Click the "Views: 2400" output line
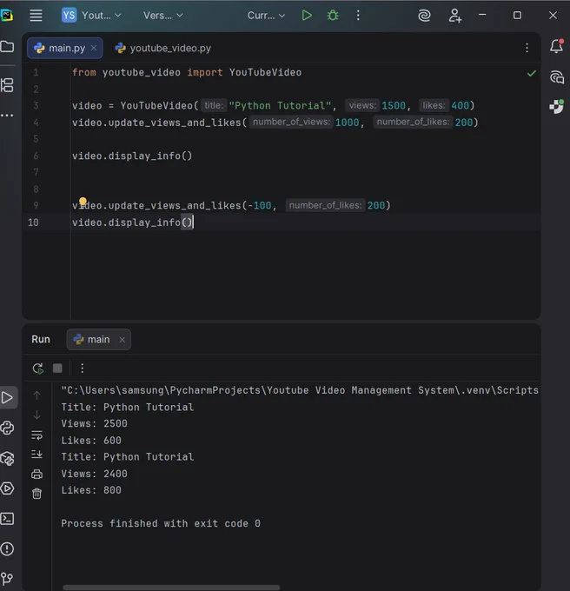The width and height of the screenshot is (570, 591). [94, 474]
